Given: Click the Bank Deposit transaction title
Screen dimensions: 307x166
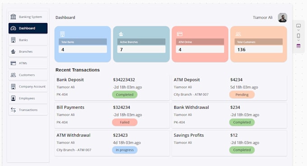Looking at the screenshot, I should pyautogui.click(x=70, y=80).
